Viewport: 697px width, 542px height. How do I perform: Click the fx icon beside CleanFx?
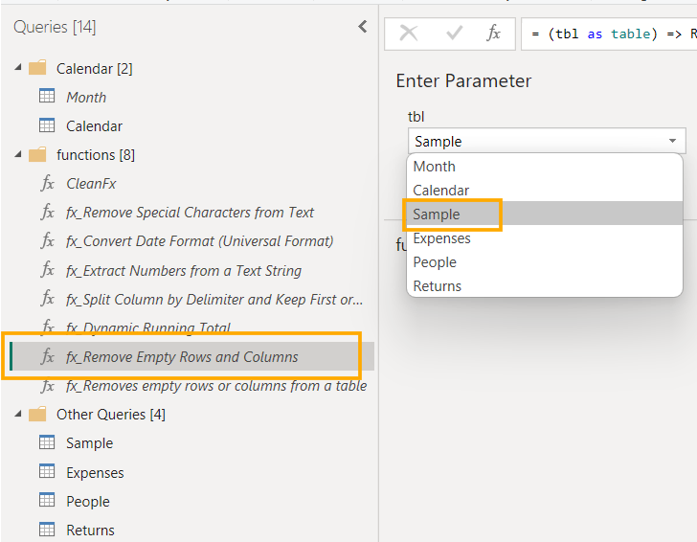tap(48, 183)
